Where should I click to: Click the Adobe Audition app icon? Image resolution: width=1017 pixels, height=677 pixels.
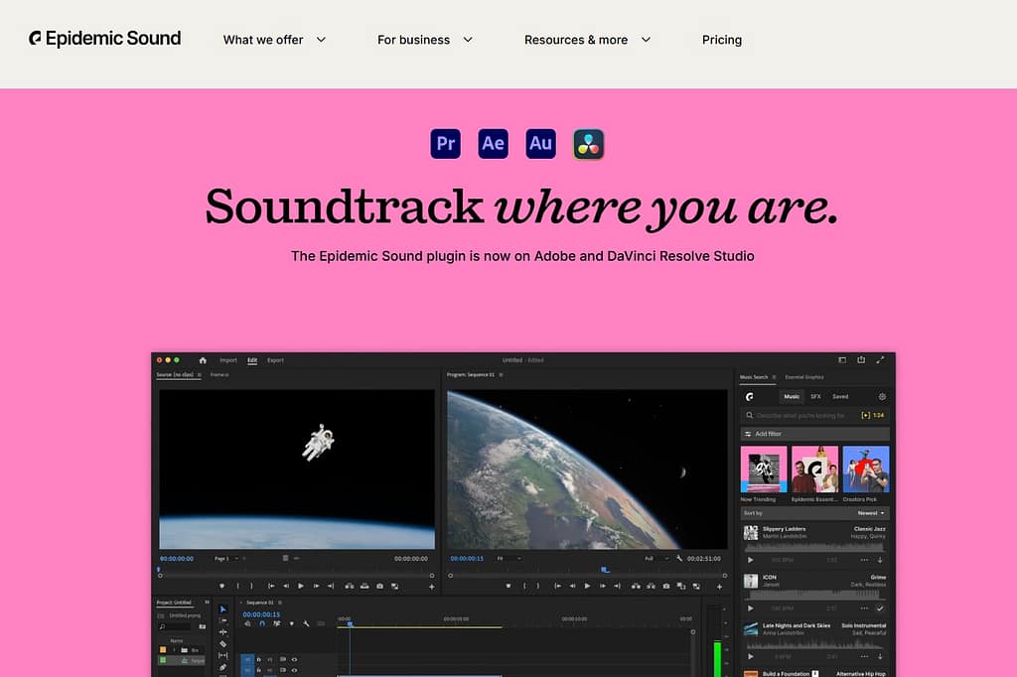coord(540,144)
